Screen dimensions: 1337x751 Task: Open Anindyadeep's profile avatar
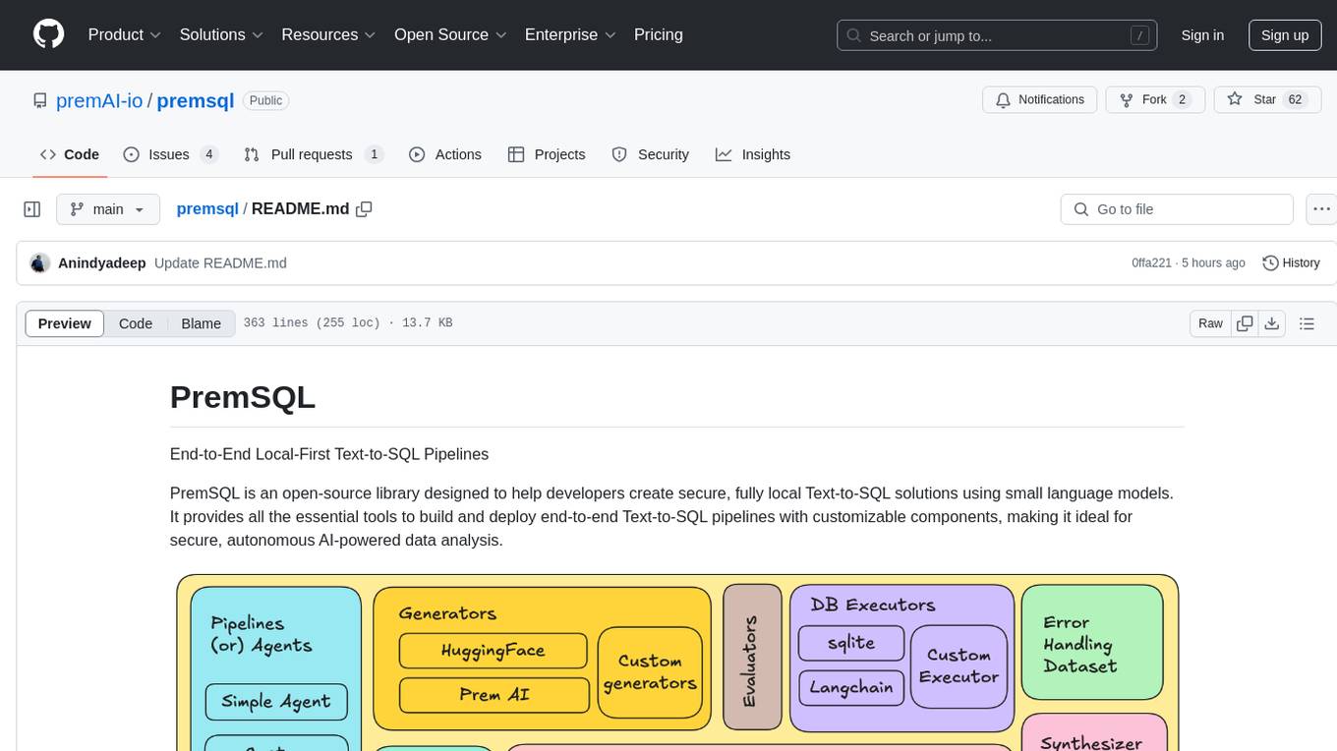[x=40, y=263]
